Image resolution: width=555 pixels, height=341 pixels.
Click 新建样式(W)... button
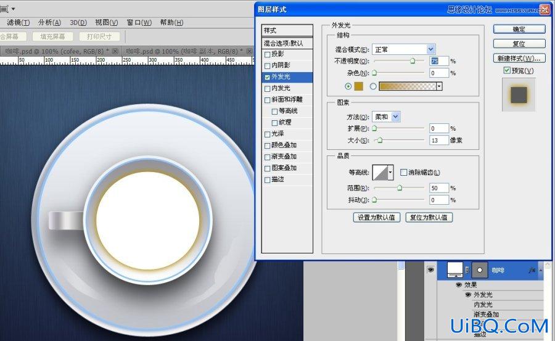coord(519,59)
